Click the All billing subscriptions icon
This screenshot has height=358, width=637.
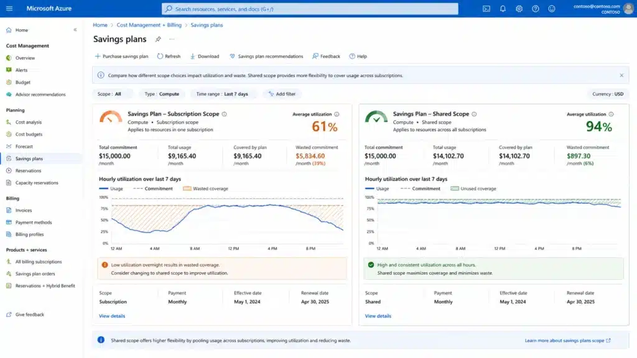pos(9,262)
